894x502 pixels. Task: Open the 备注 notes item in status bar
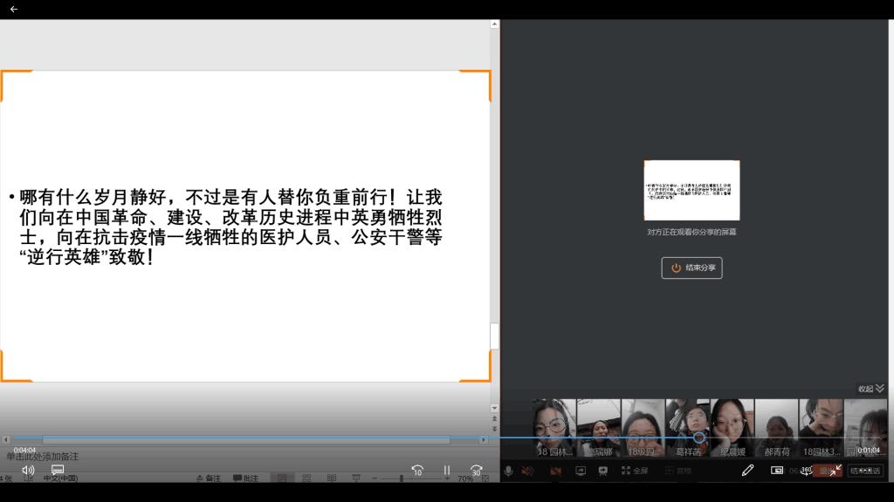point(209,478)
